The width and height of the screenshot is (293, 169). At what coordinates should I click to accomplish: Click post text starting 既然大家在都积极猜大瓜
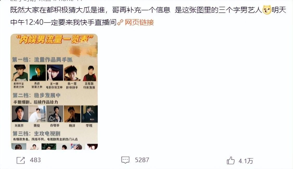pyautogui.click(x=148, y=16)
